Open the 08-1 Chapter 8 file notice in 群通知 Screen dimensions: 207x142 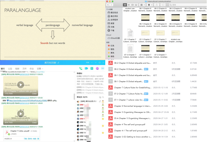[x=90, y=93]
